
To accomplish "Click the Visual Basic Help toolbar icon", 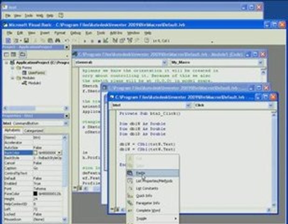I will coord(146,40).
